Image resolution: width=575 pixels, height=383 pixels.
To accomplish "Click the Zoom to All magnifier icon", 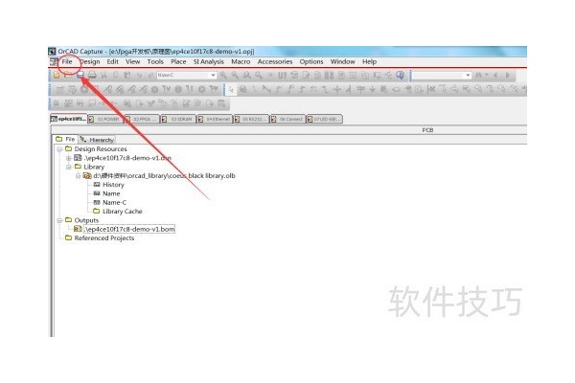I will click(259, 75).
